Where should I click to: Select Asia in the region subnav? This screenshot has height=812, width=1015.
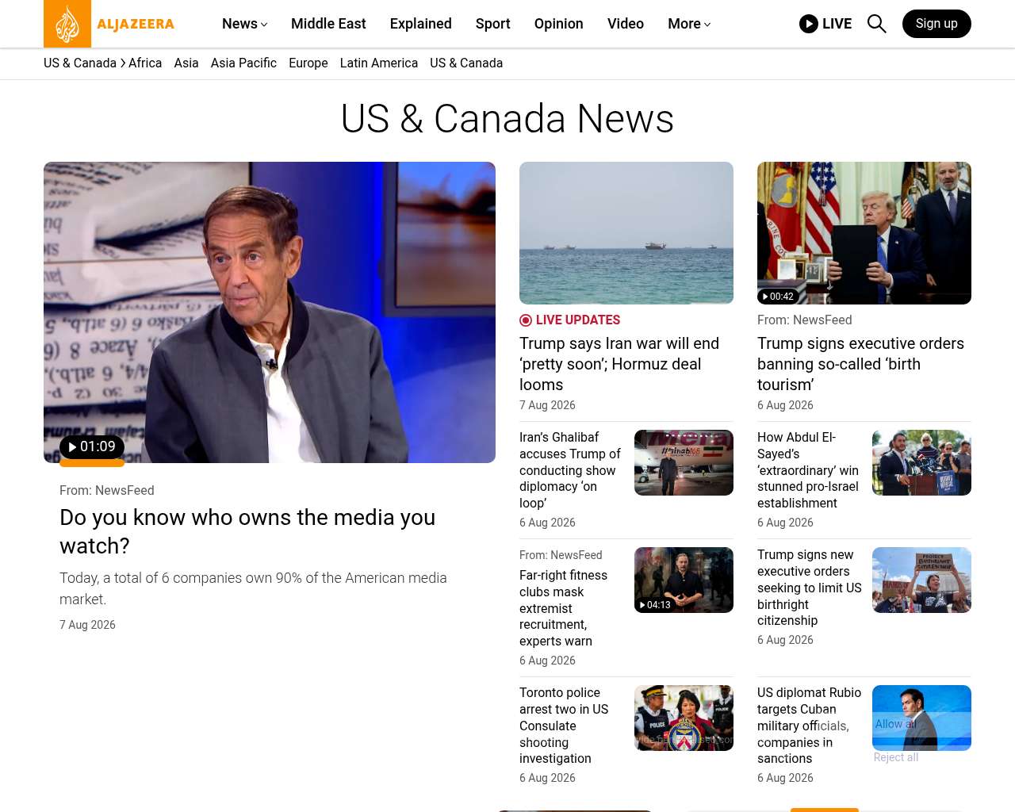tap(186, 63)
